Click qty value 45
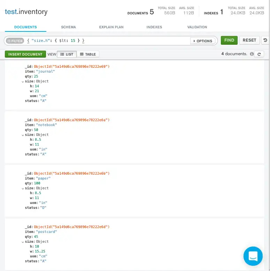The width and height of the screenshot is (270, 271). [36, 237]
